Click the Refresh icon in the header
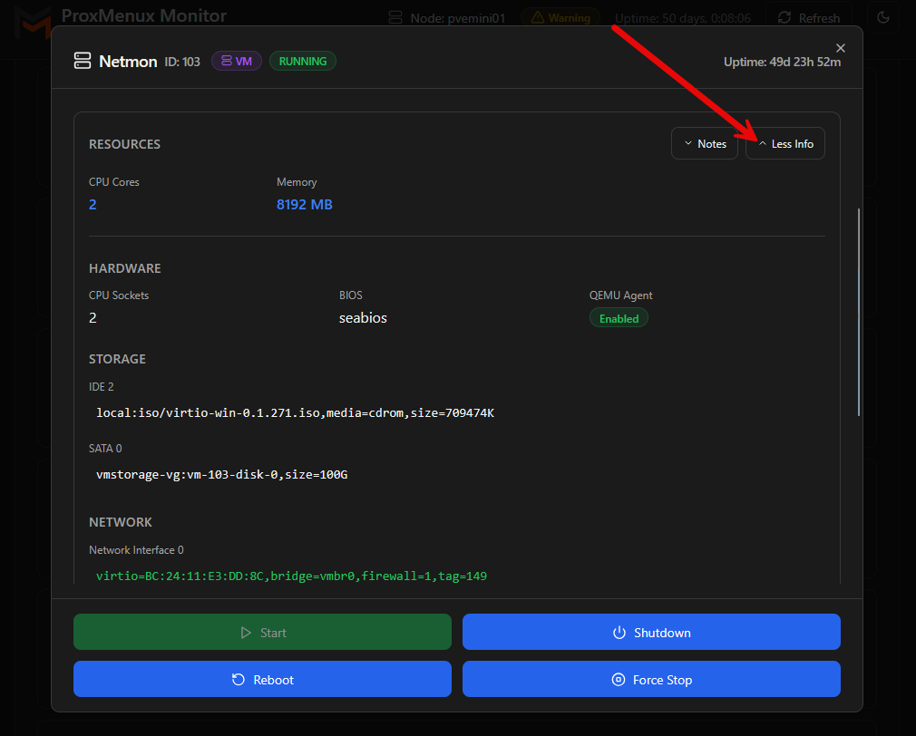Viewport: 916px width, 736px height. tap(784, 17)
